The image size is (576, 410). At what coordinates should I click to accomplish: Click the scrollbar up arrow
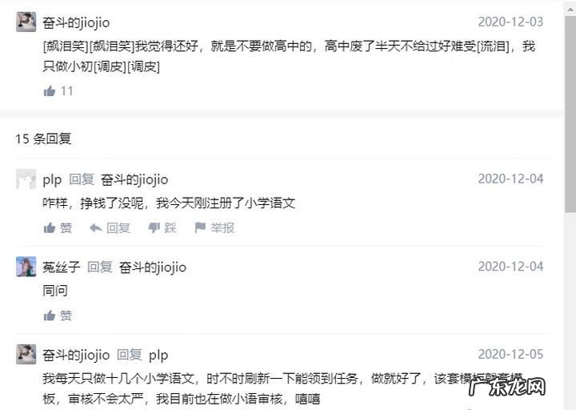tap(570, 9)
